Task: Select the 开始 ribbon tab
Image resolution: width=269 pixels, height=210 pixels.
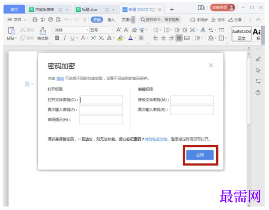Action: tap(97, 20)
